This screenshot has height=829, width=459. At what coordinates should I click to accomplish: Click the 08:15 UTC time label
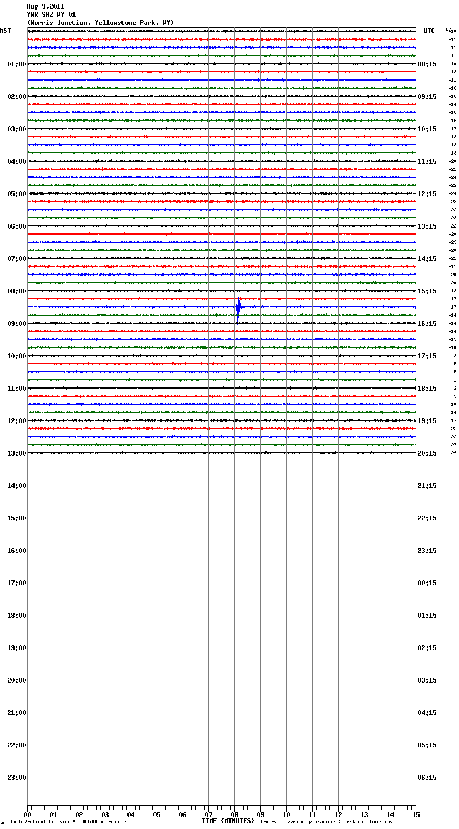point(427,64)
